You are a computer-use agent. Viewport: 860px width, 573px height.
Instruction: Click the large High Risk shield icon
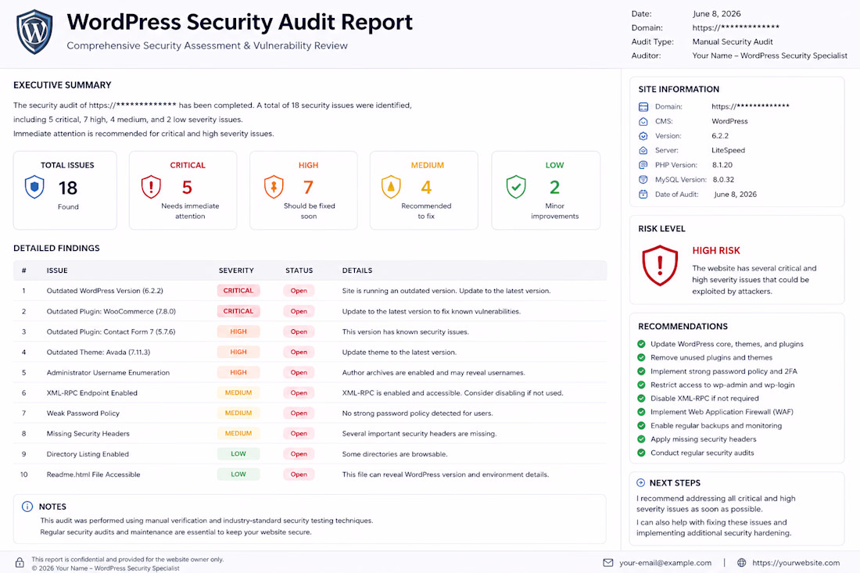tap(660, 265)
